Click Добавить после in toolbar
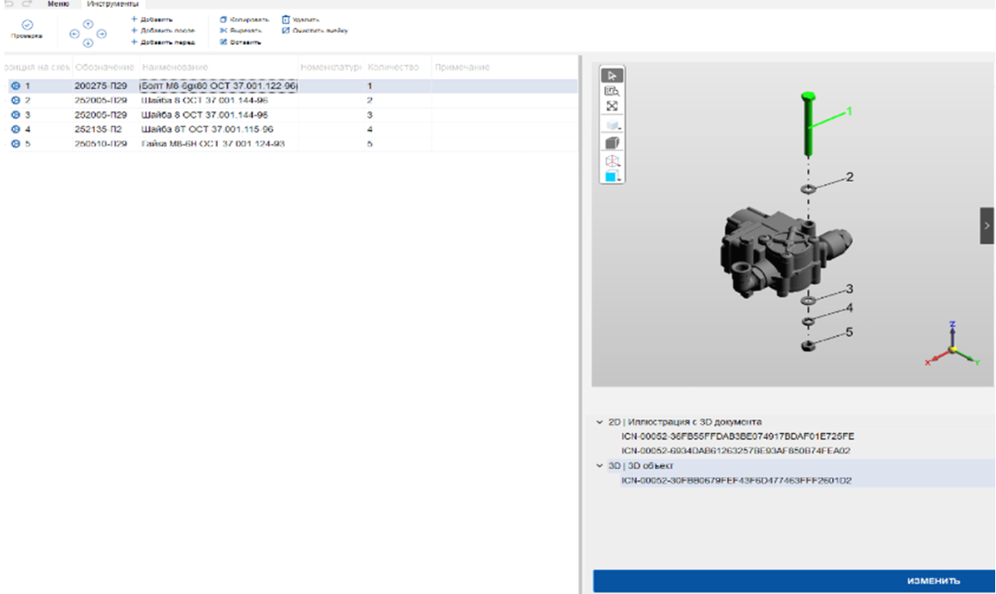This screenshot has width=996, height=594. coord(163,30)
